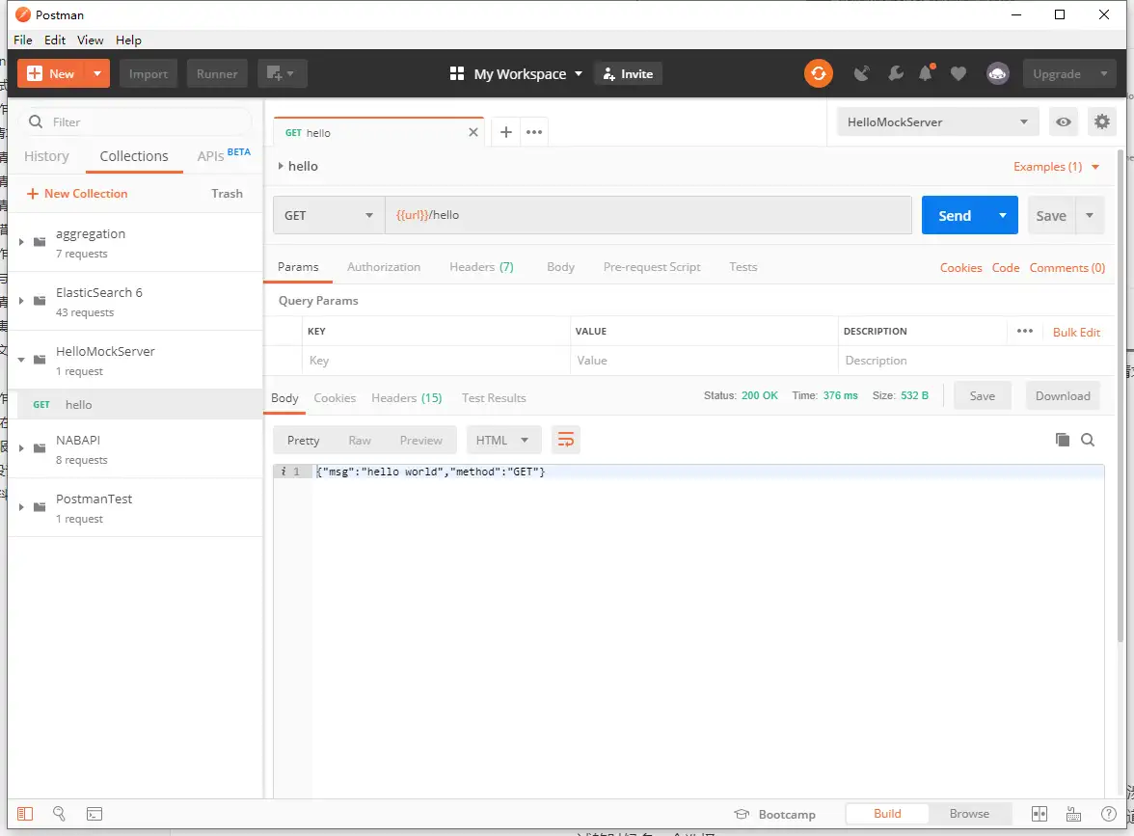This screenshot has width=1134, height=836.
Task: Open the History sidebar tab
Action: coord(46,156)
